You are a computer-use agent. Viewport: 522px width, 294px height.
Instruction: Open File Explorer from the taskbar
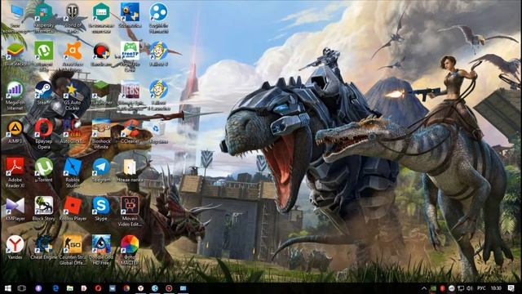pos(69,288)
